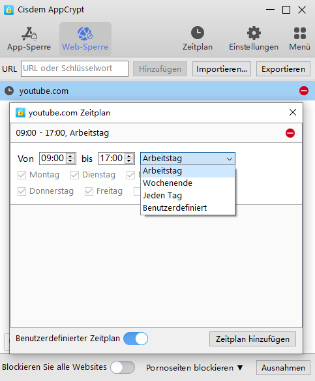The image size is (315, 381).
Task: Decrease the bis end time
Action: [x=129, y=161]
